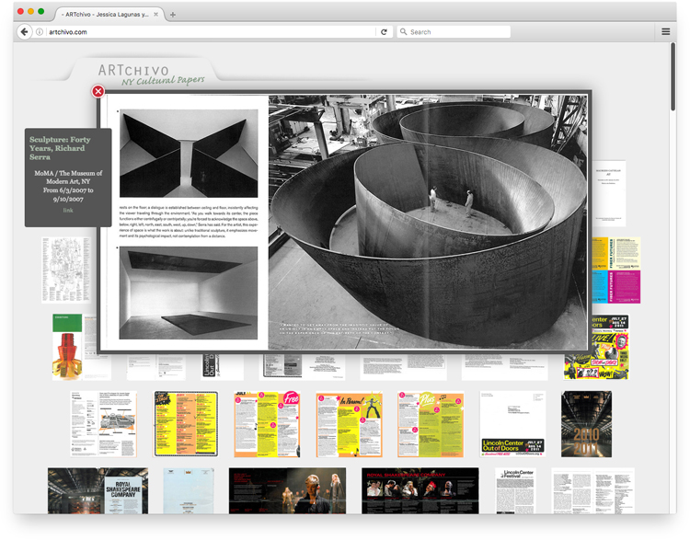The height and width of the screenshot is (540, 690).
Task: Open the Royal Shakespeare Company poster thumbnail
Action: point(98,490)
